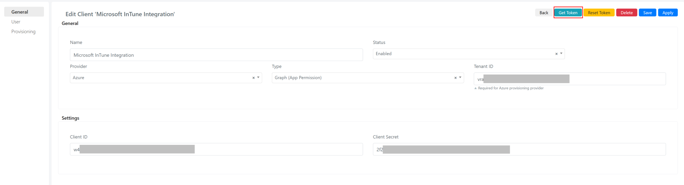Click the Save button
Viewport: 684px width, 185px height.
point(647,13)
